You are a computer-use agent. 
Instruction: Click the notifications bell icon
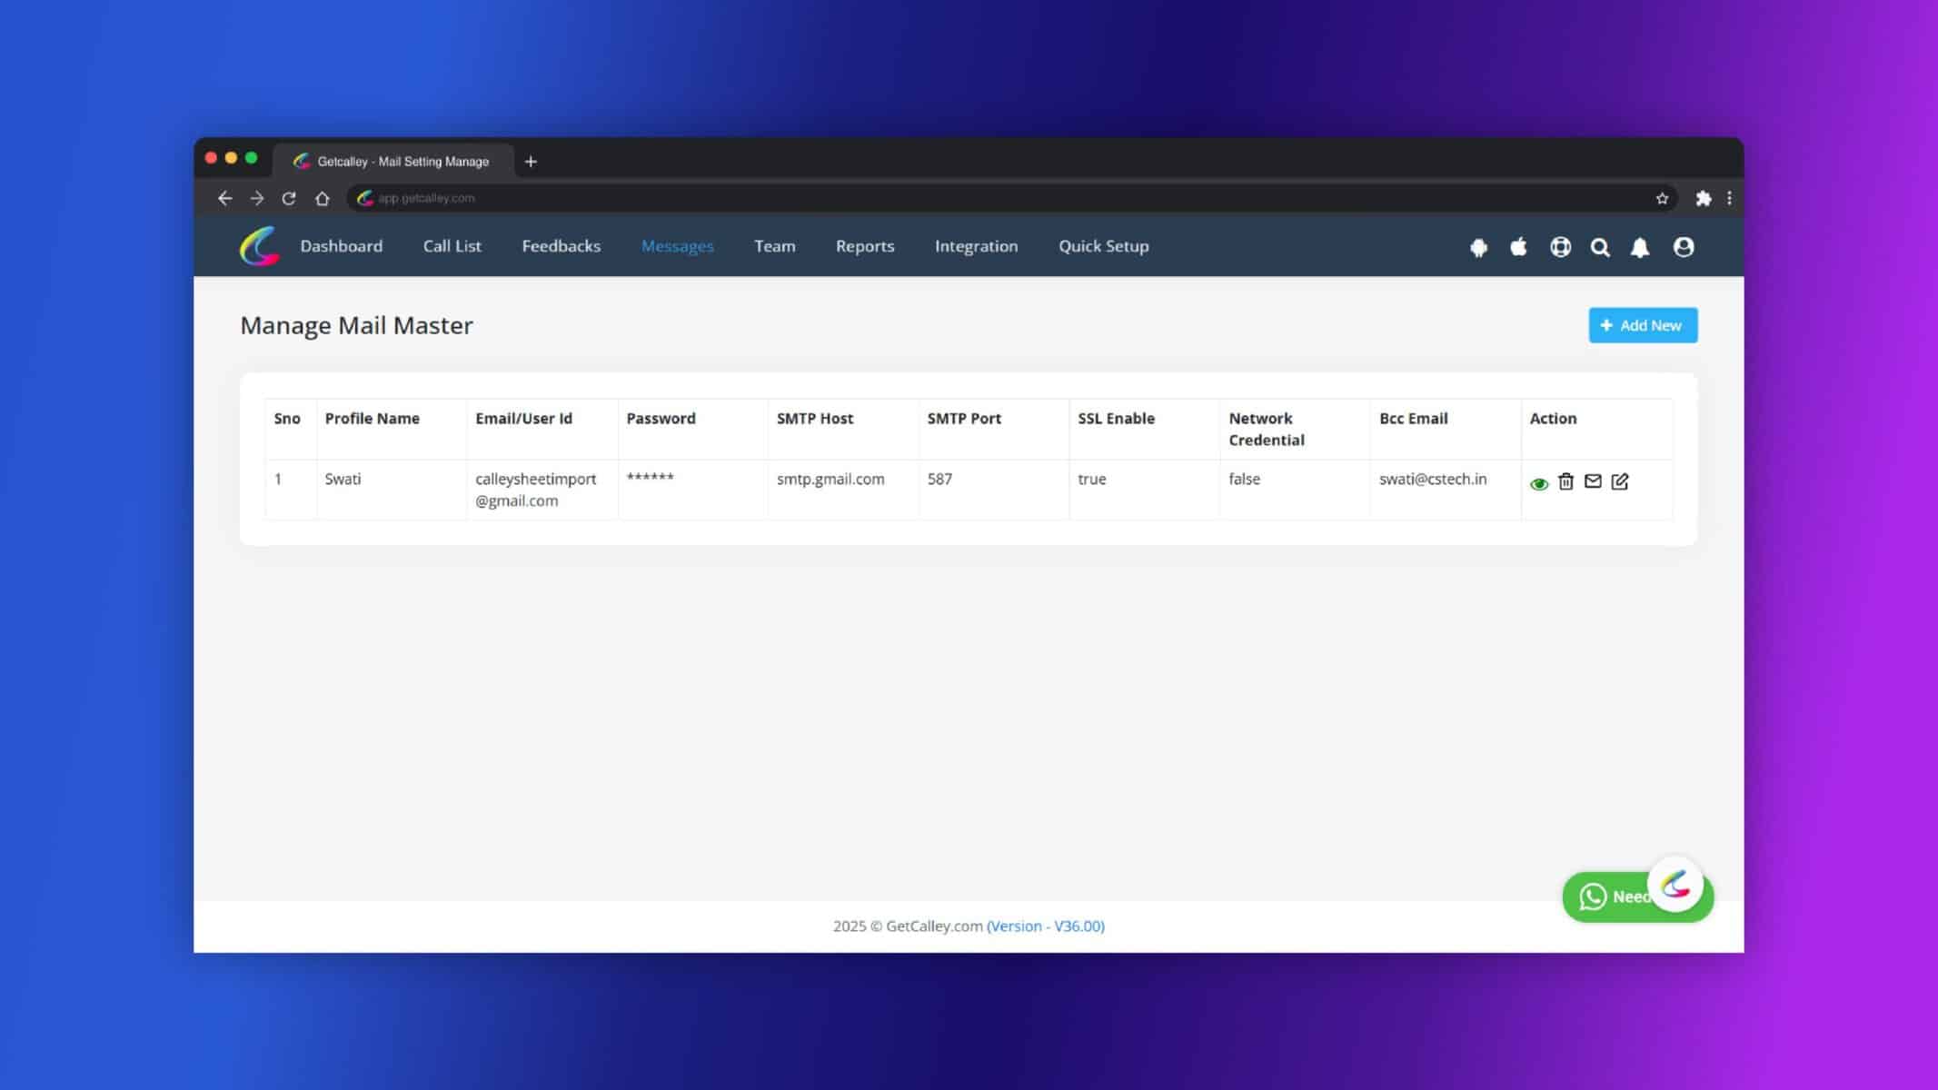[x=1641, y=246]
